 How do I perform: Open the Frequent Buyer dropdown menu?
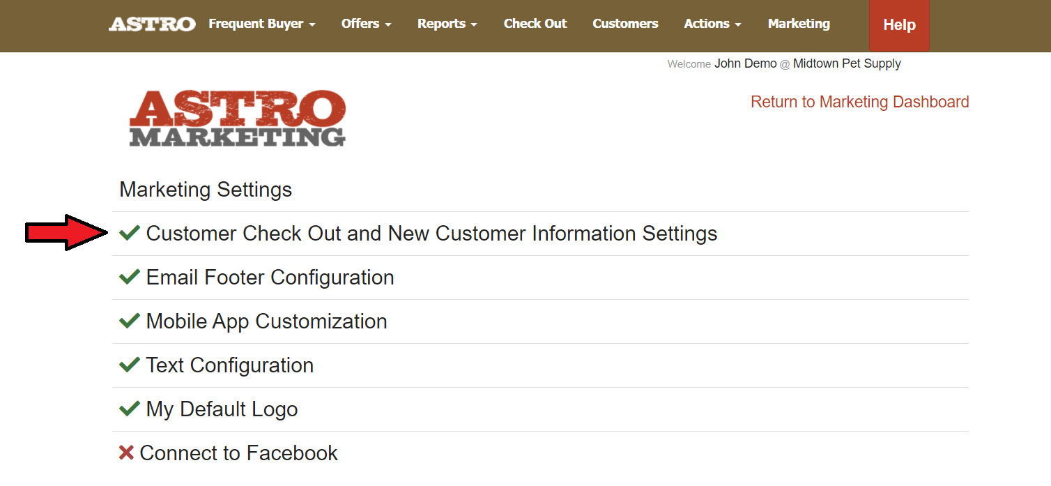pyautogui.click(x=262, y=24)
